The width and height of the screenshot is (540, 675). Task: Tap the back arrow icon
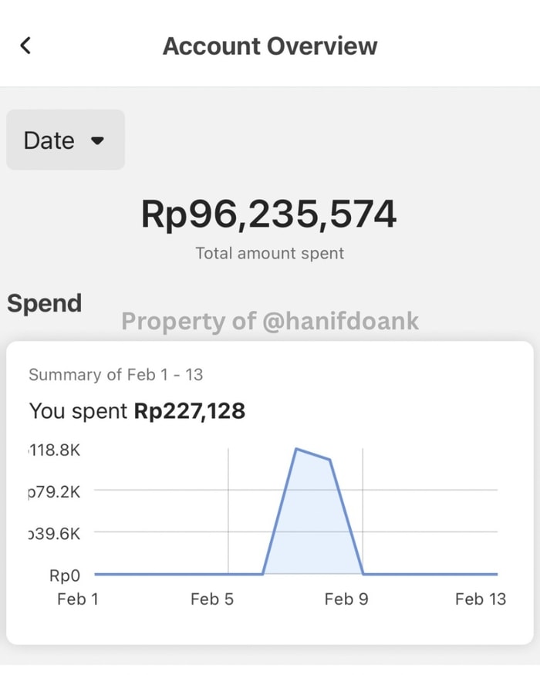coord(25,46)
